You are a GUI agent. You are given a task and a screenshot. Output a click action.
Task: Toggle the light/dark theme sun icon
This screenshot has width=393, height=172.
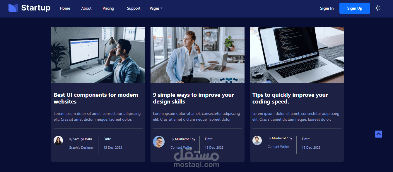378,8
